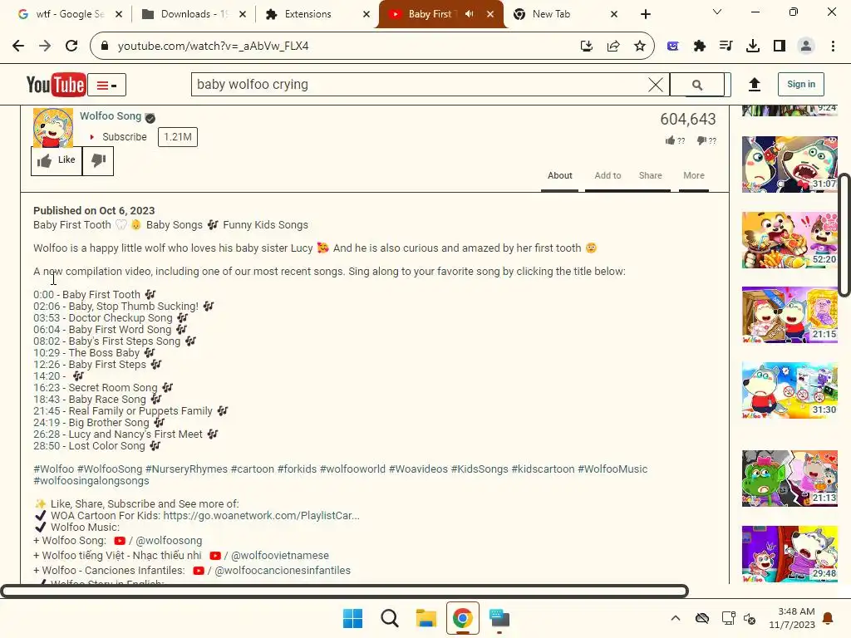Click the share page icon in address bar

pos(613,47)
